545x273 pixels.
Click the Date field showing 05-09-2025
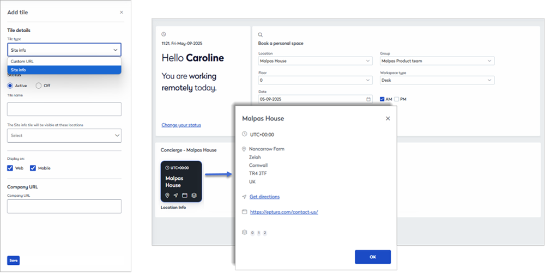(x=315, y=99)
